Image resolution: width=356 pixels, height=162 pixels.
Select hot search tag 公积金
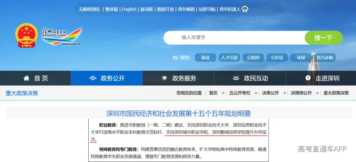click(x=277, y=58)
